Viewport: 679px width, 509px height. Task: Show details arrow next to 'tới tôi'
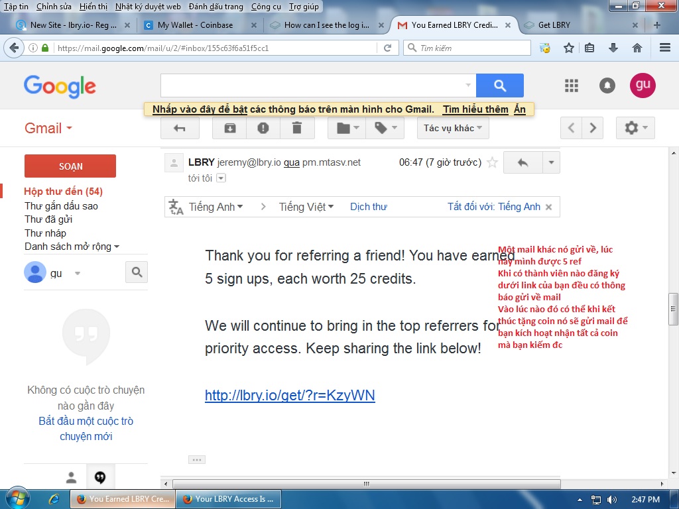[221, 178]
